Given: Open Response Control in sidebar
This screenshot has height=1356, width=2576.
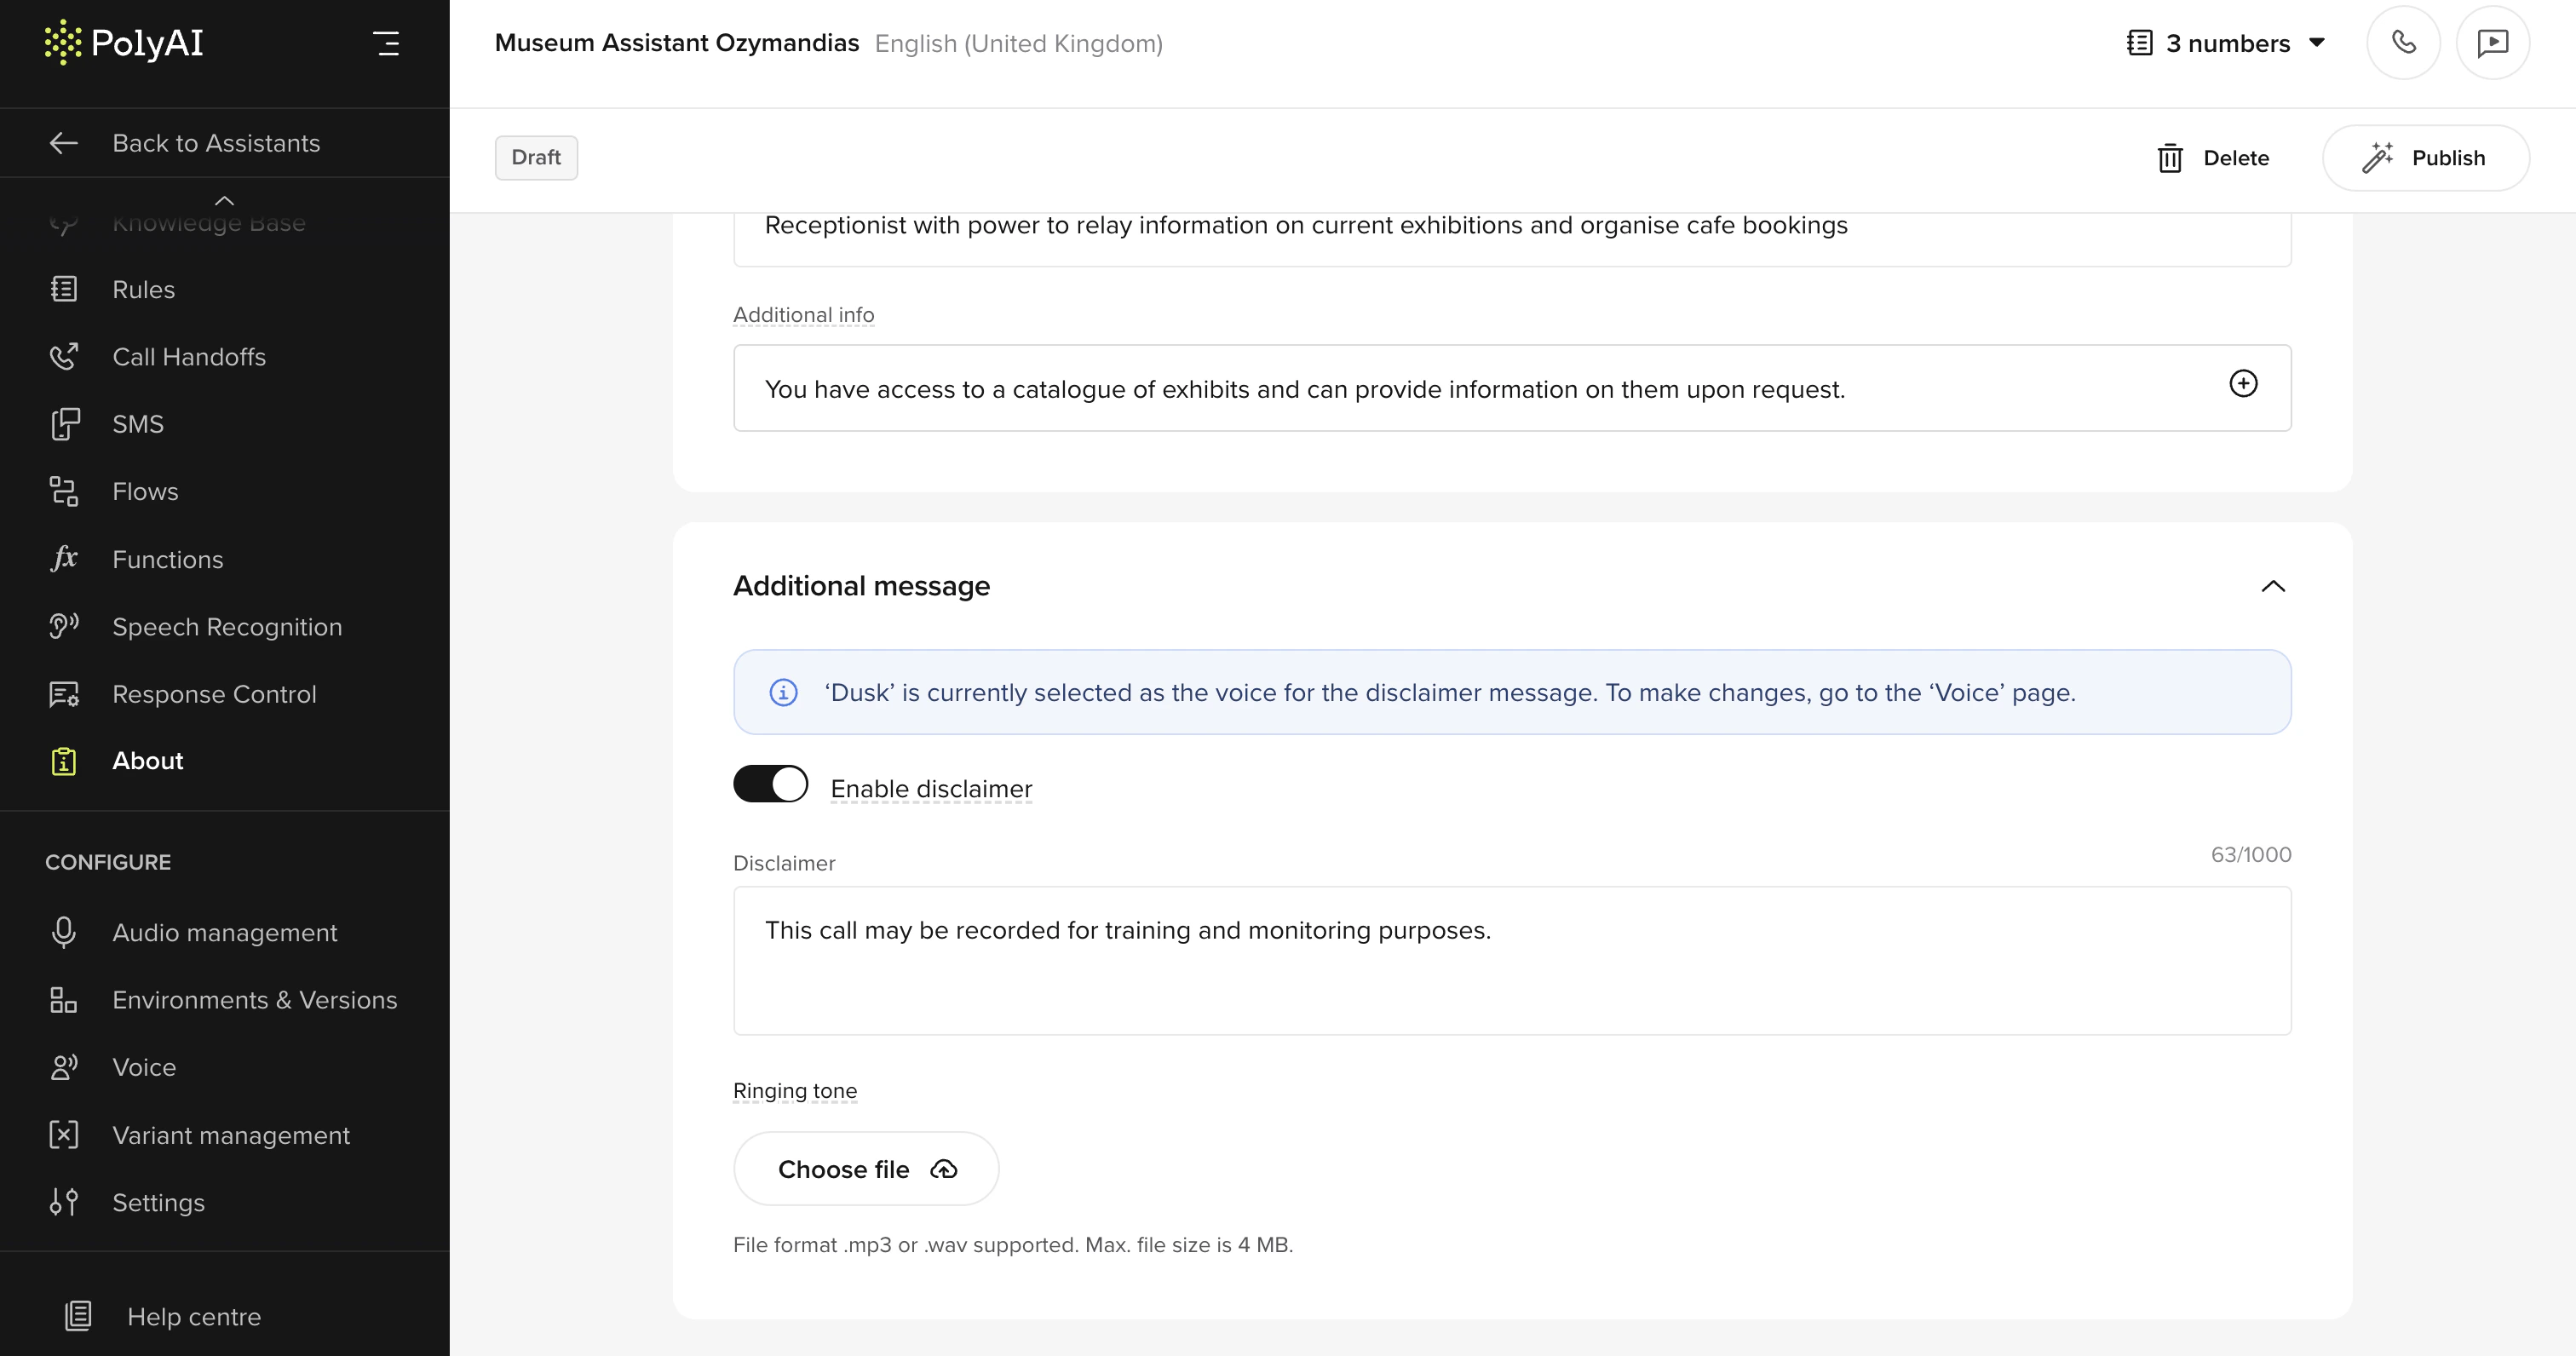Looking at the screenshot, I should pyautogui.click(x=213, y=694).
